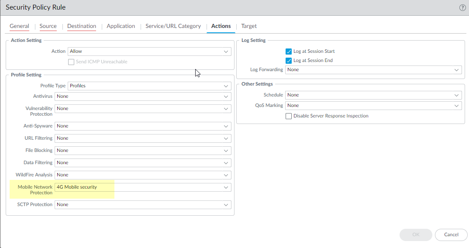This screenshot has height=248, width=469.
Task: Click the OK button
Action: (x=416, y=235)
